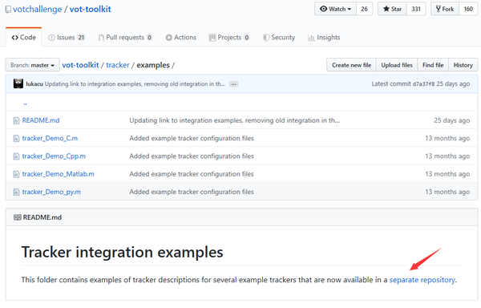Open commit hash d7a37f8

(x=423, y=83)
